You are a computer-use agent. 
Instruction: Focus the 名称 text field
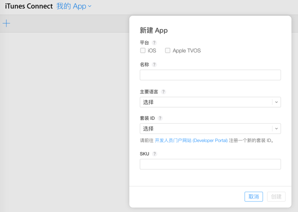coord(210,75)
